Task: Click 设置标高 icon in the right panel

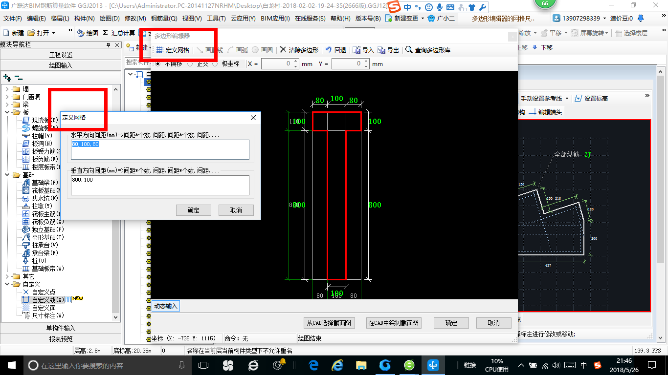Action: 579,98
